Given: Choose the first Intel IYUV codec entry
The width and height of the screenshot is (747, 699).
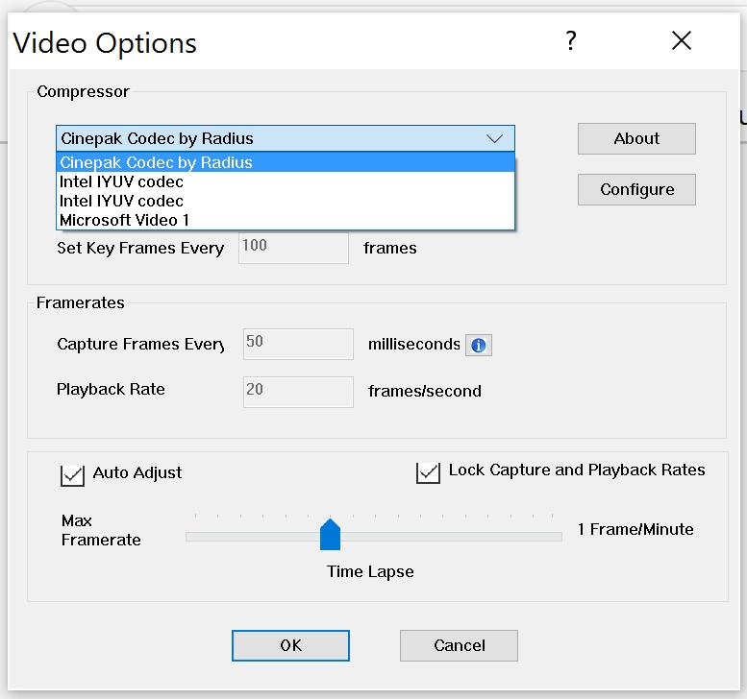Looking at the screenshot, I should click(122, 181).
